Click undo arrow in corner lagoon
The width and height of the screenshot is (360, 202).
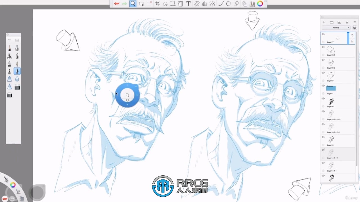tap(5, 199)
